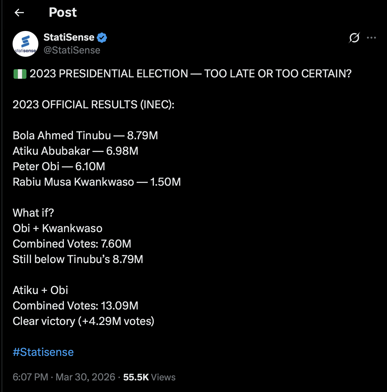Viewport: 387px width, 392px height.
Task: Click the Rabiu Musa Kwankwaso 1.50M line
Action: (x=97, y=182)
